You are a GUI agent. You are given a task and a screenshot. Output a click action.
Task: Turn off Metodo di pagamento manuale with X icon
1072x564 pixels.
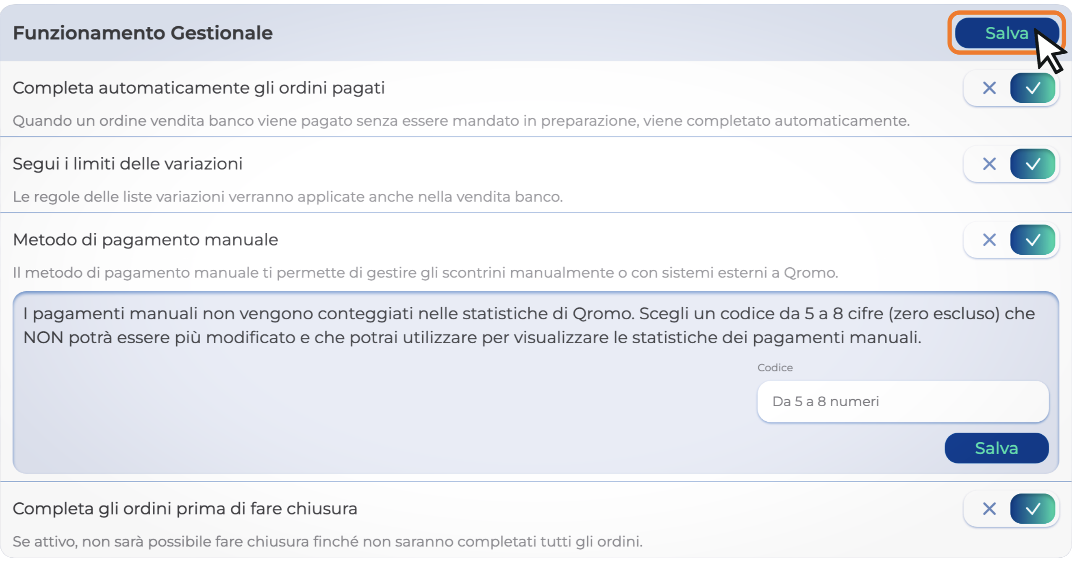[x=989, y=240]
